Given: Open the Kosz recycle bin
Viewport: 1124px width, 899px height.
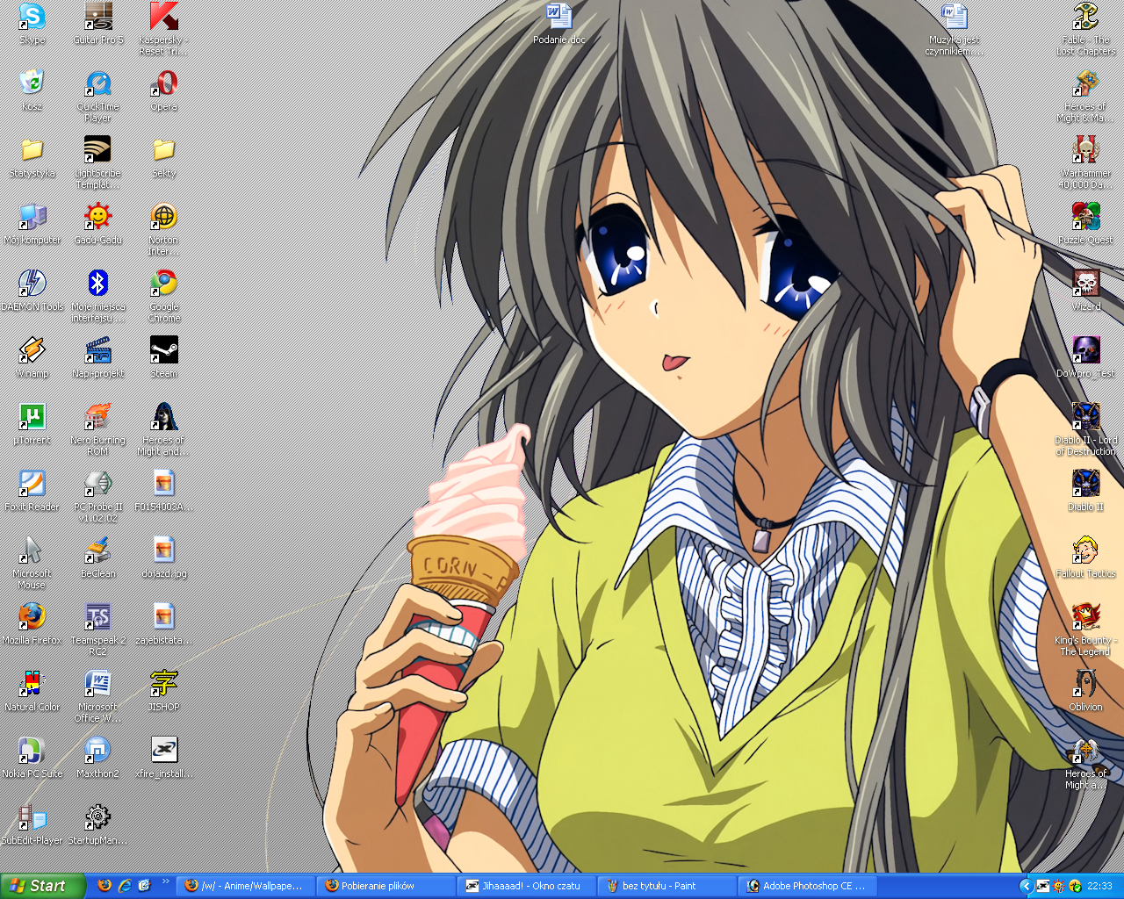Looking at the screenshot, I should [x=32, y=83].
